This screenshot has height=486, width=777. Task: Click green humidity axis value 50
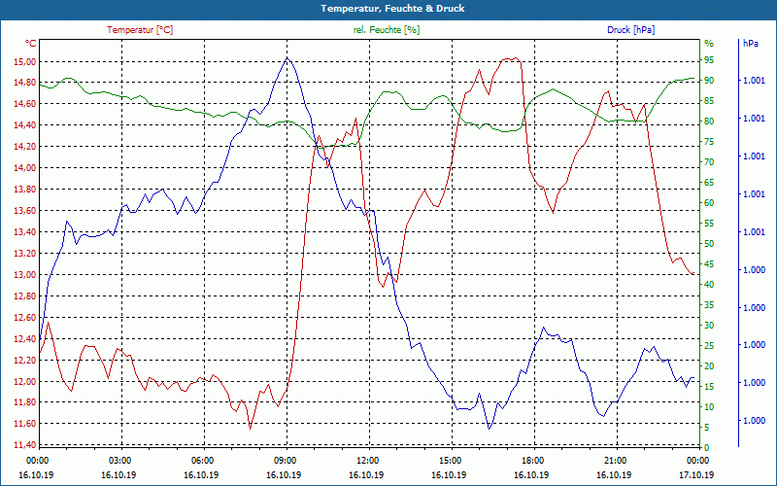click(x=709, y=244)
